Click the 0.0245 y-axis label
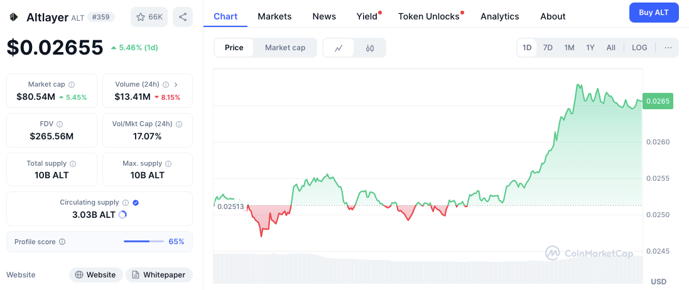Image resolution: width=689 pixels, height=290 pixels. [x=658, y=251]
